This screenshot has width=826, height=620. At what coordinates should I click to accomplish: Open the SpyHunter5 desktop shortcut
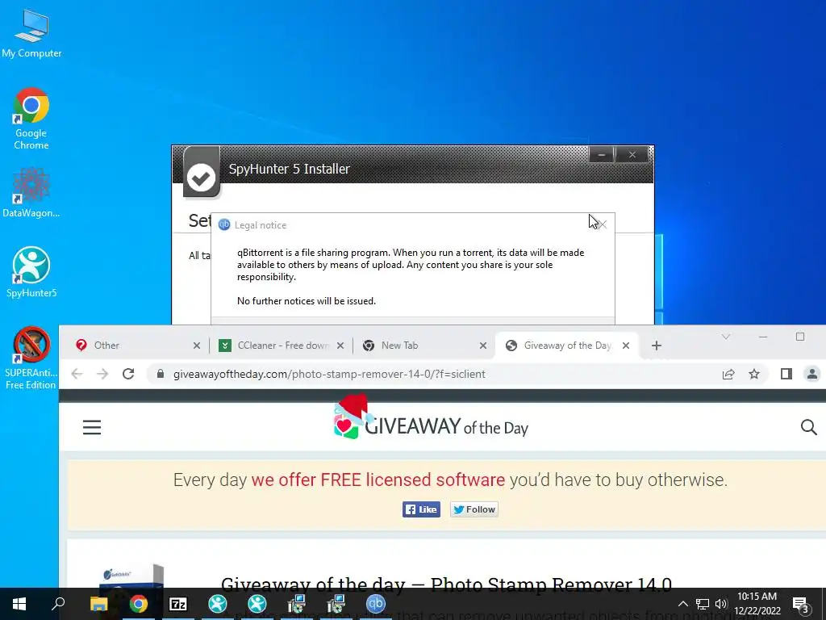(31, 272)
